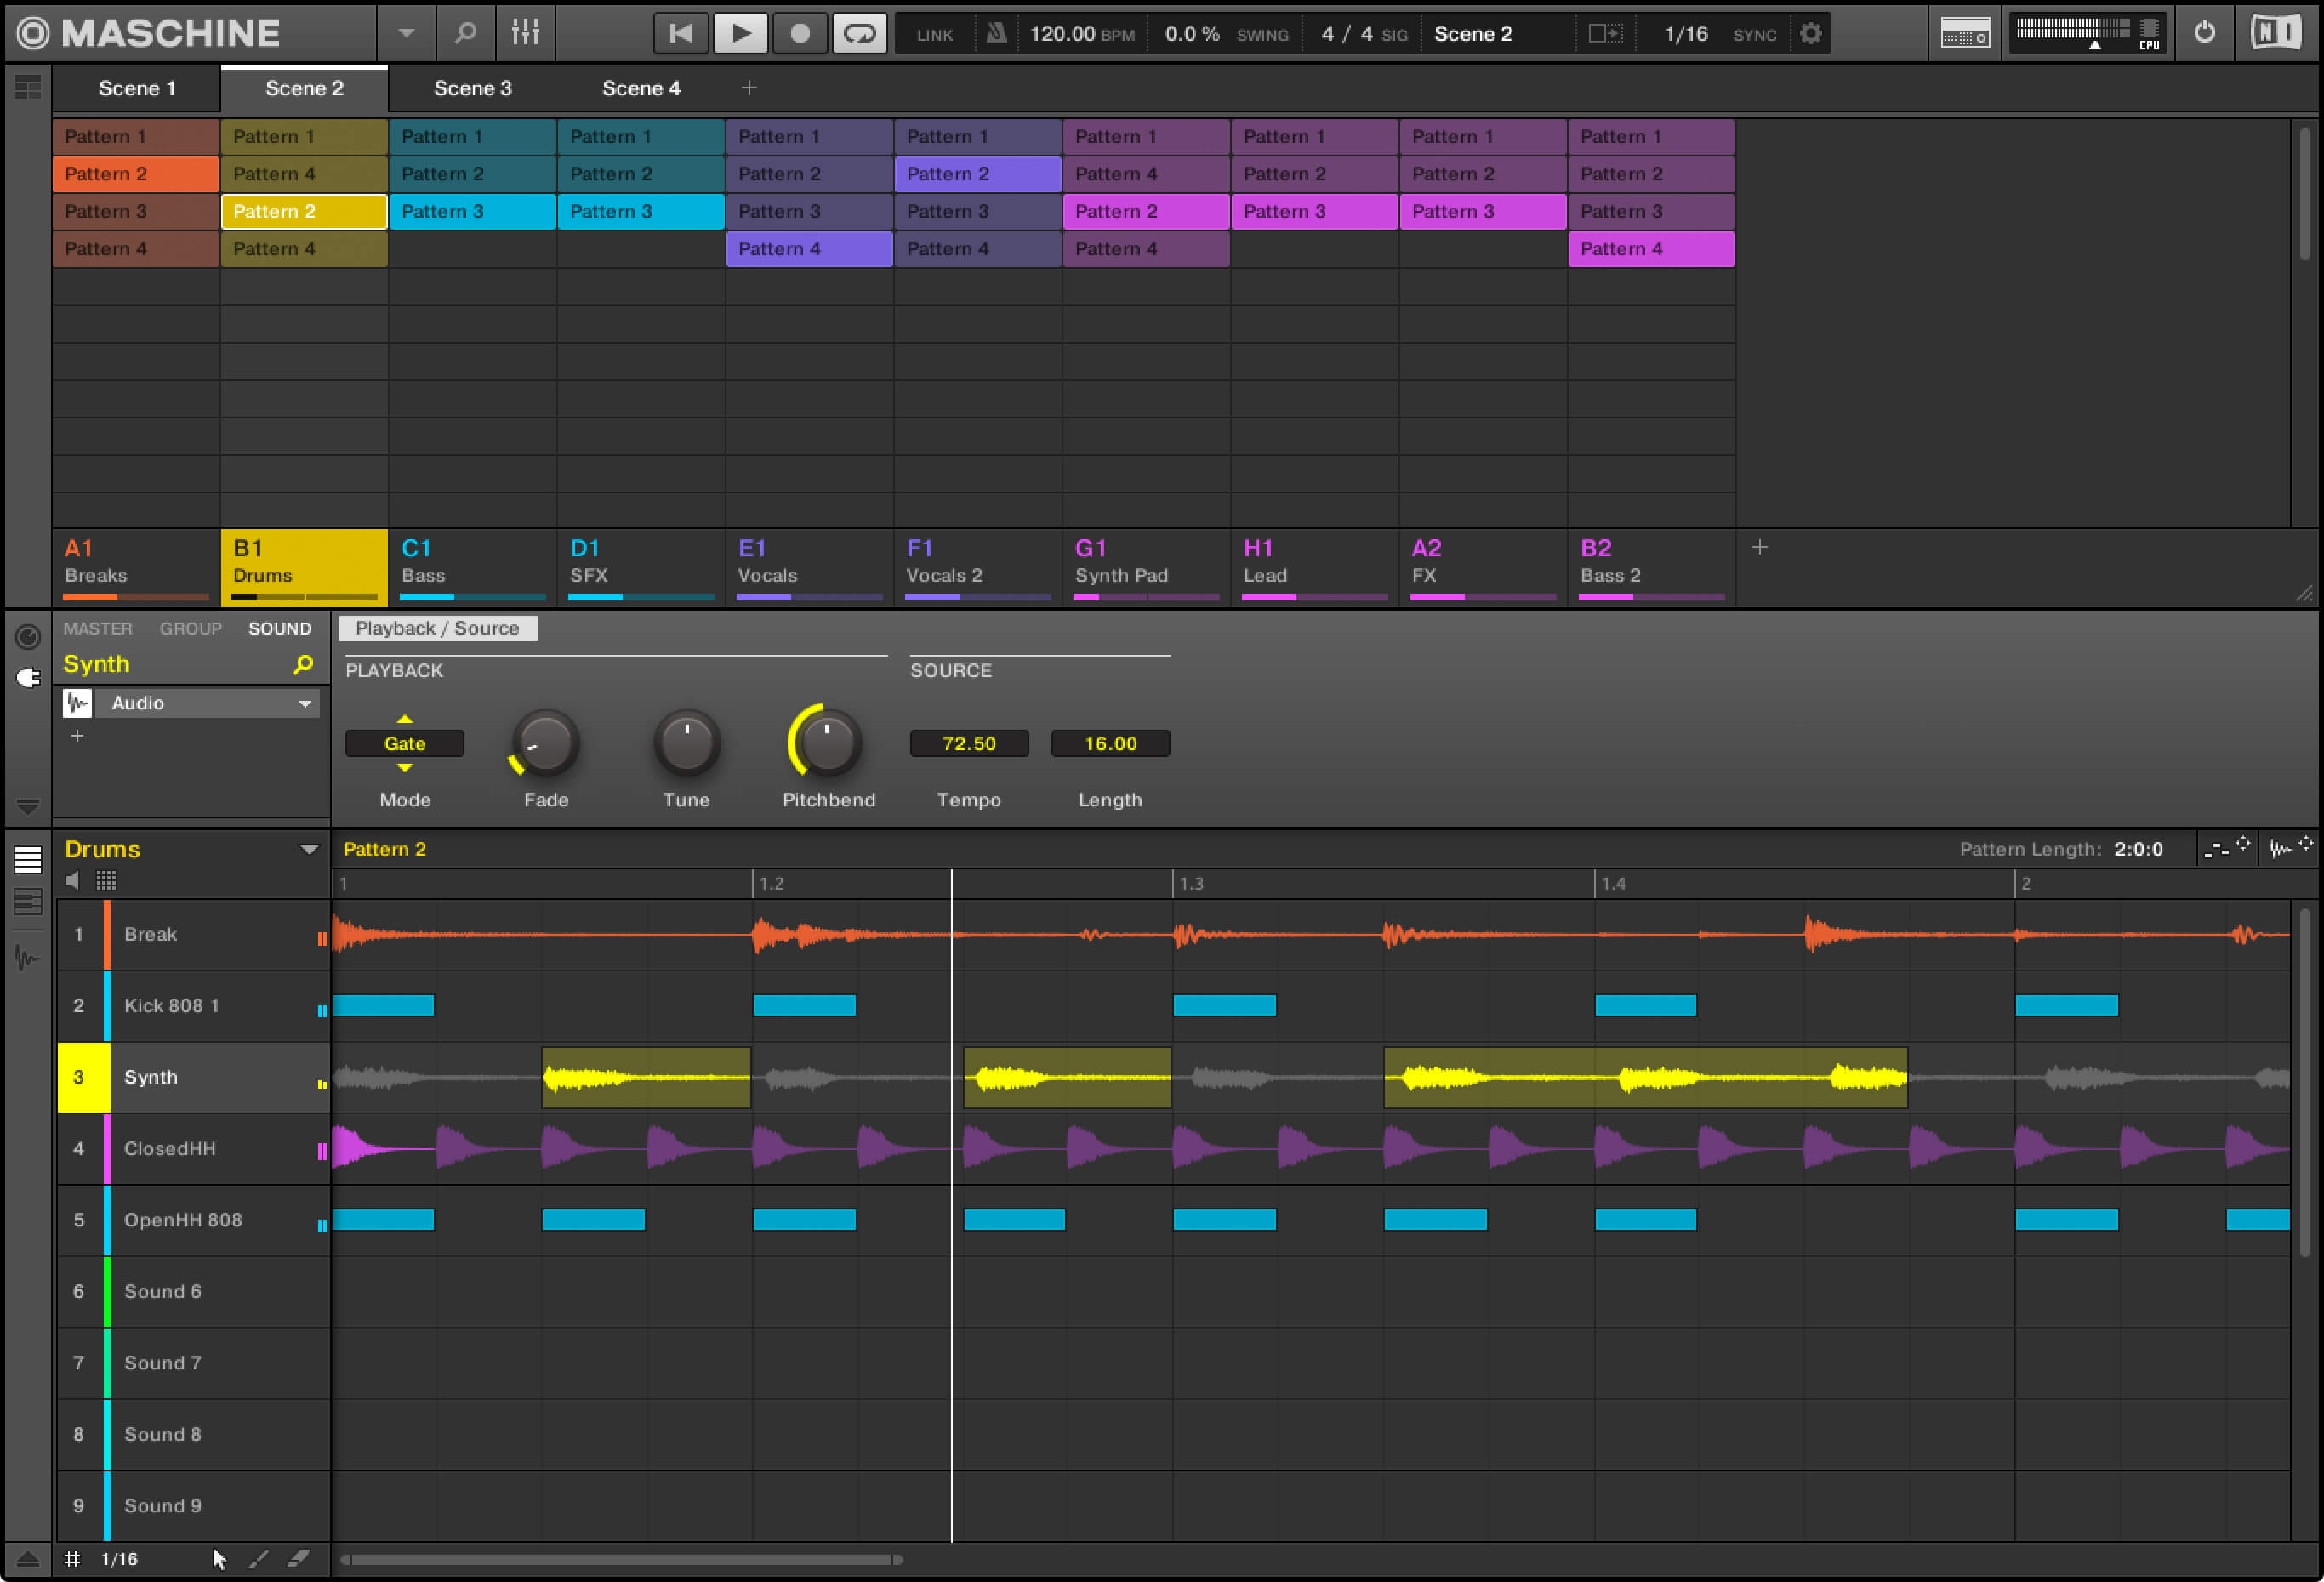
Task: Toggle the follow playhead icon
Action: pos(1605,34)
